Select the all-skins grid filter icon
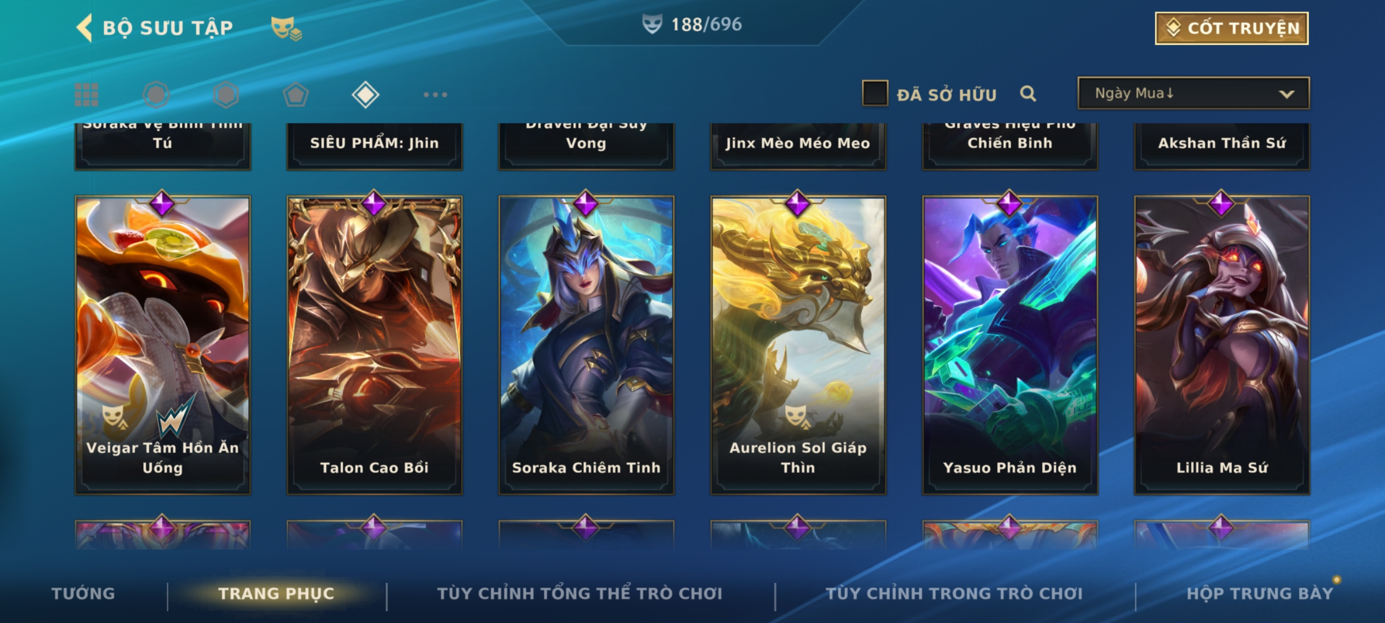The width and height of the screenshot is (1385, 623). (x=87, y=95)
